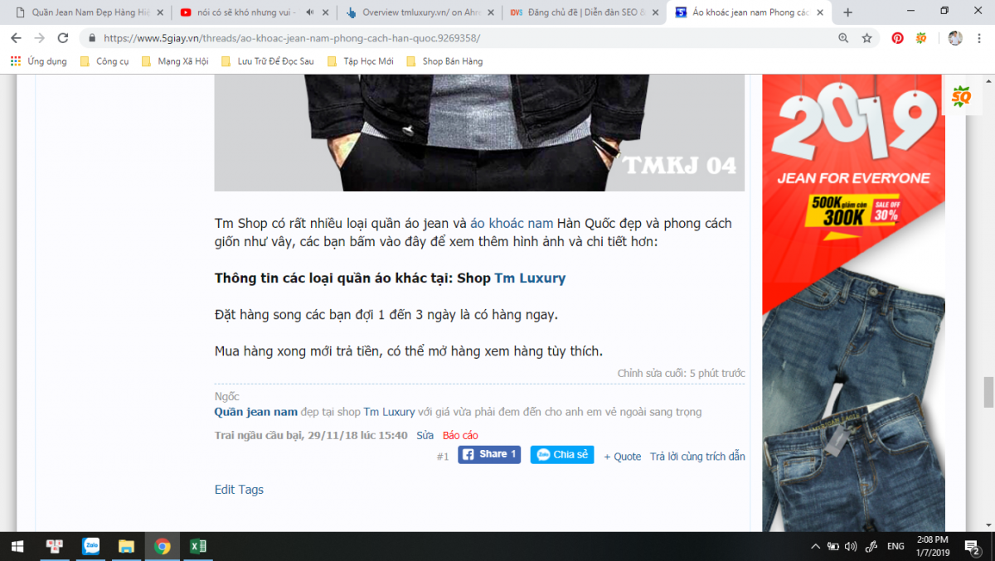
Task: Reload the current page
Action: (x=63, y=38)
